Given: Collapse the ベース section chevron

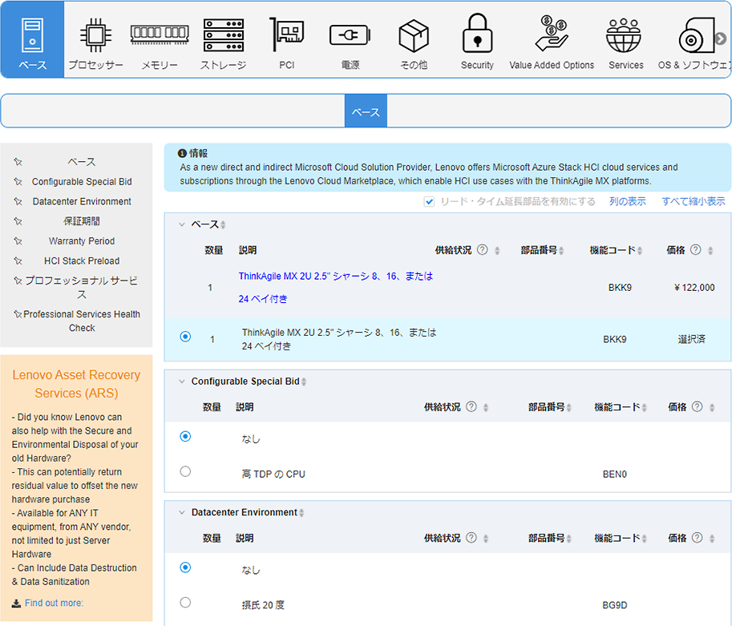Looking at the screenshot, I should click(x=182, y=224).
